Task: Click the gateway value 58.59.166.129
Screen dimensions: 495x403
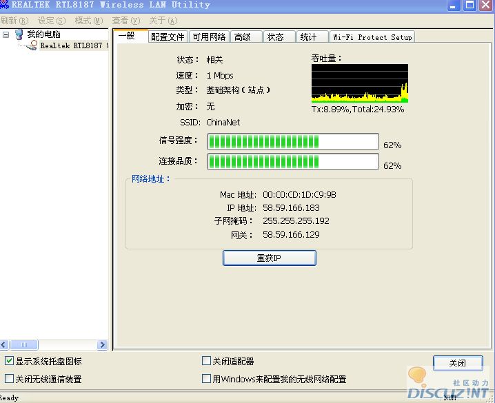Action: pos(291,235)
